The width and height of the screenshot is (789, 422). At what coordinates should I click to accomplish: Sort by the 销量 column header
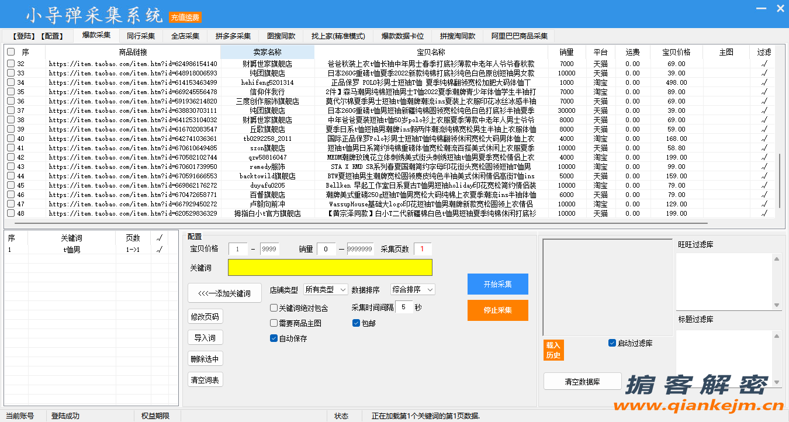click(x=566, y=52)
